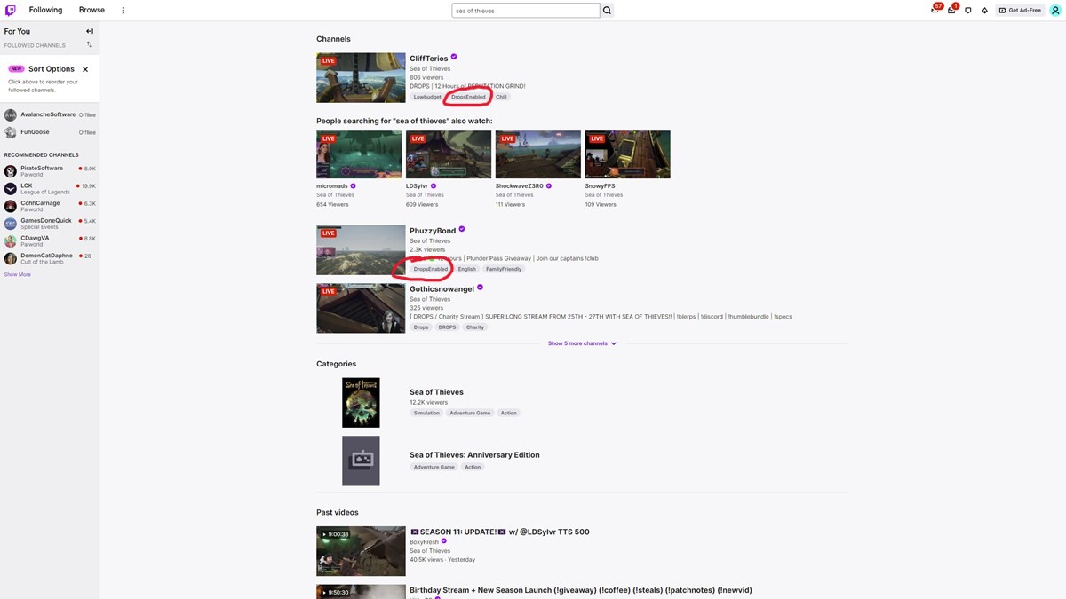Click the Get Bits diamond icon

[x=984, y=11]
